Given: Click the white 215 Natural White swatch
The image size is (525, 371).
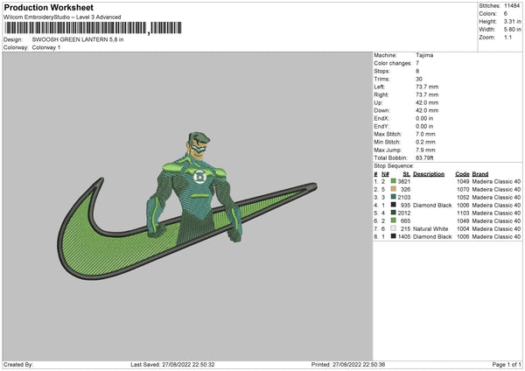Looking at the screenshot, I should coord(393,228).
